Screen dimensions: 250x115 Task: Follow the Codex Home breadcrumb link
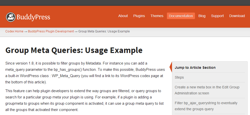pos(14,31)
